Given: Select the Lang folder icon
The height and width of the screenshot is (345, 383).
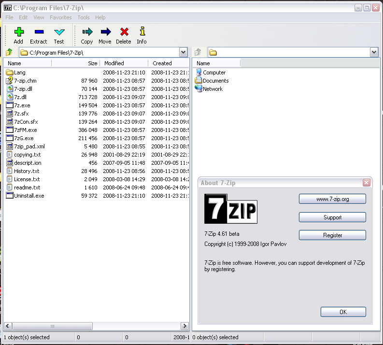Looking at the screenshot, I should click(9, 72).
